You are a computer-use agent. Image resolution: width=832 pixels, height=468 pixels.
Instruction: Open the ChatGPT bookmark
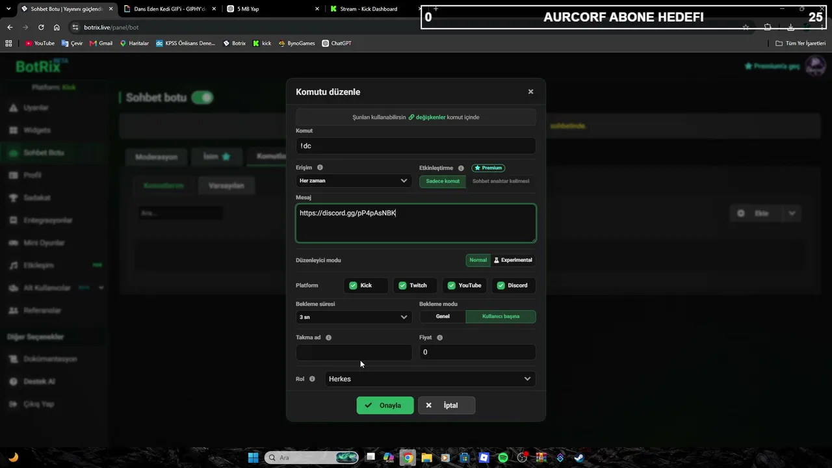[x=337, y=44]
